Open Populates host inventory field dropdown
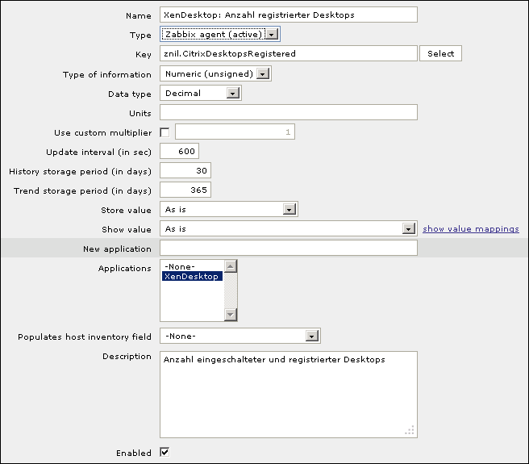This screenshot has height=464, width=529. (240, 337)
